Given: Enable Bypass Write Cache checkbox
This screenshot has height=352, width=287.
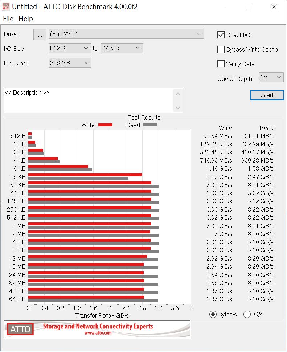Looking at the screenshot, I should 221,49.
